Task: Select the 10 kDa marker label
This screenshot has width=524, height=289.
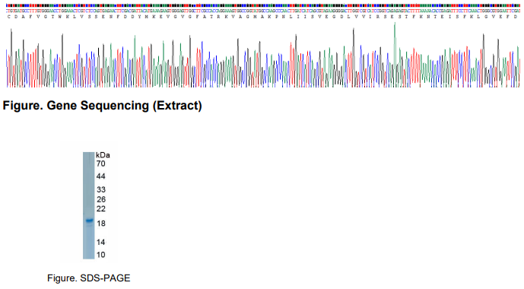Action: [100, 255]
